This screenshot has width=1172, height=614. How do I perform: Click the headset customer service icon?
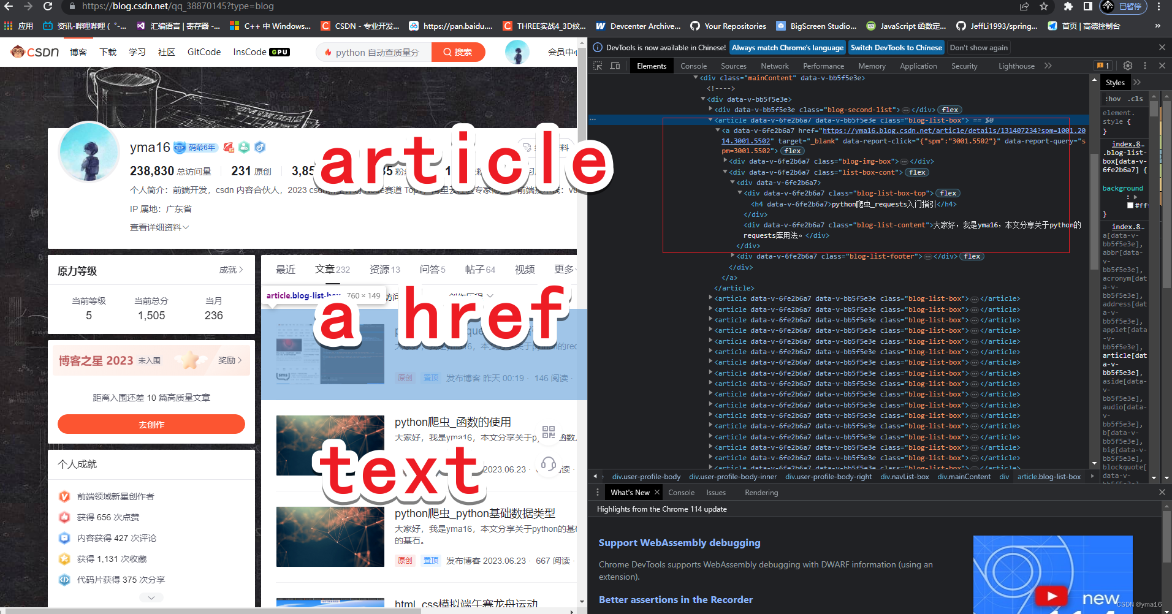point(549,464)
